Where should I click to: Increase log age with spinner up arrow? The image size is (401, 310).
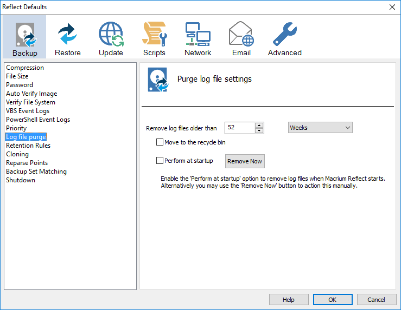(259, 126)
